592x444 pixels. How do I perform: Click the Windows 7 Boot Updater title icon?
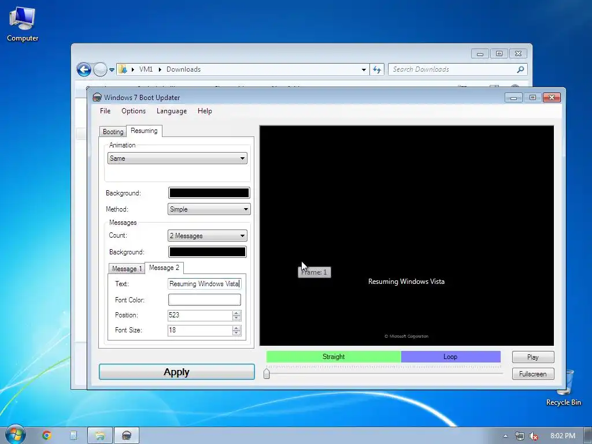pyautogui.click(x=97, y=97)
